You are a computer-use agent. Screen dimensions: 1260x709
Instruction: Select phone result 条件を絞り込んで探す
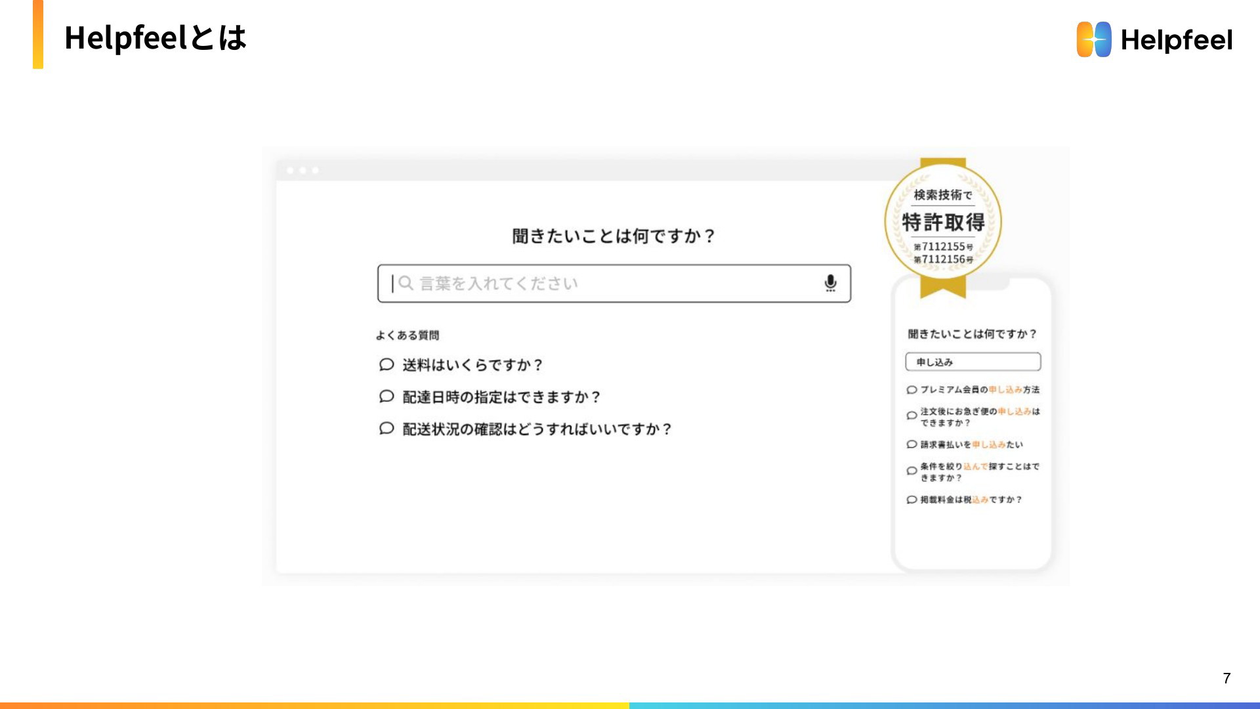(x=979, y=472)
